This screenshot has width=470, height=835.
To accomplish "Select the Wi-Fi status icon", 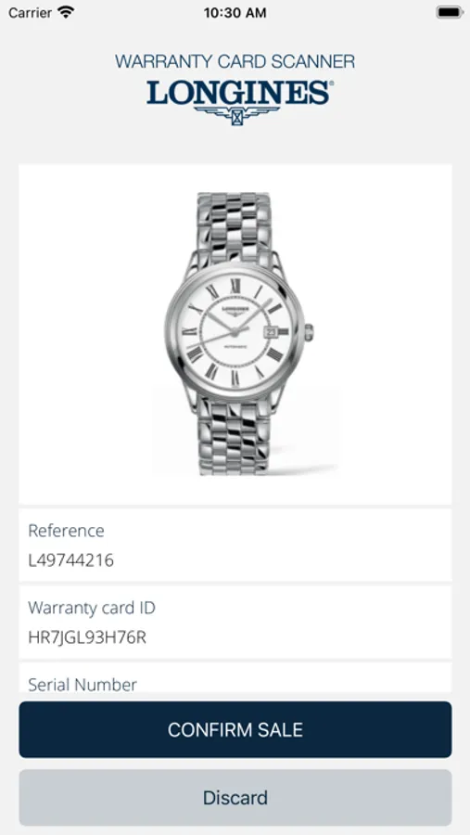I will 67,12.
